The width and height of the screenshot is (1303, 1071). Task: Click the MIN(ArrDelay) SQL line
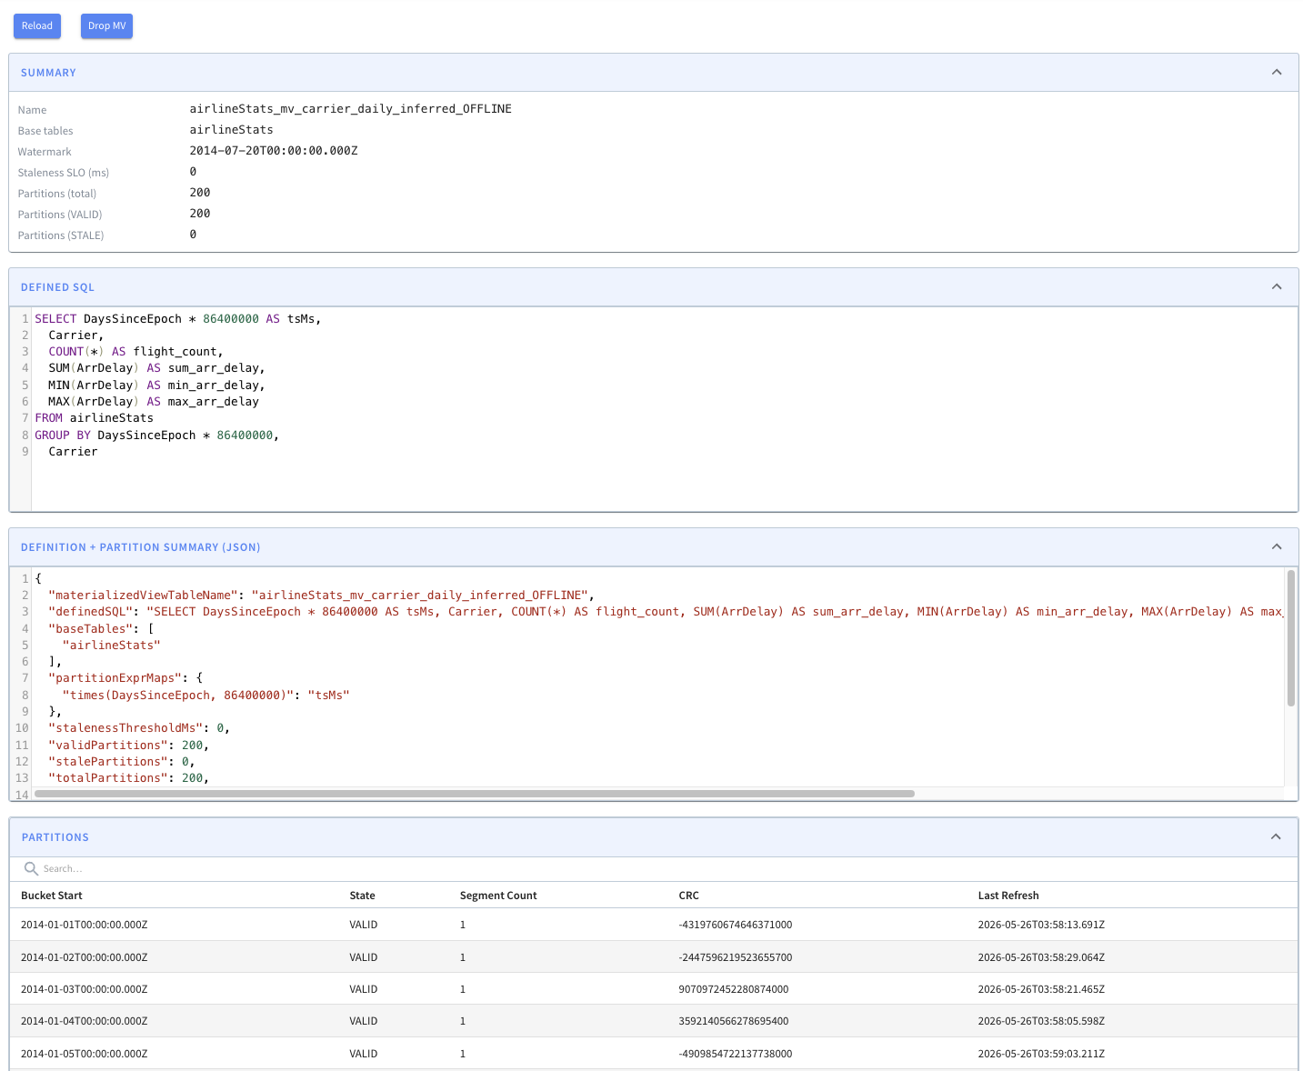click(x=156, y=385)
